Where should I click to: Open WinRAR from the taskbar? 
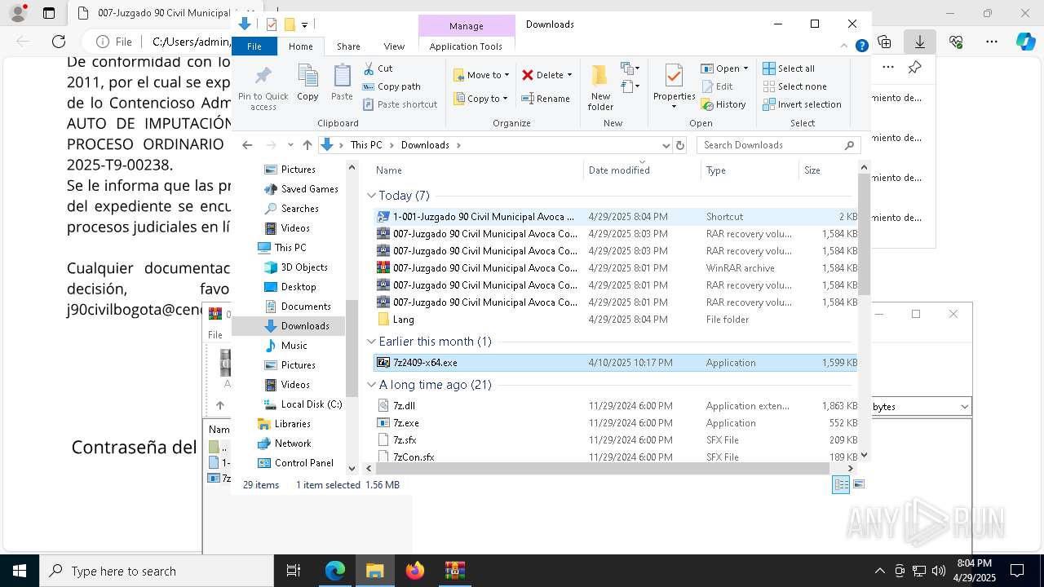point(454,571)
